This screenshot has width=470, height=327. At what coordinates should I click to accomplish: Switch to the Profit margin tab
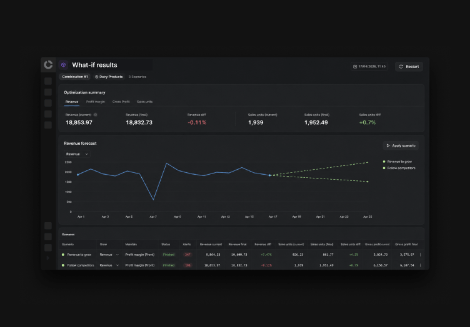click(96, 102)
